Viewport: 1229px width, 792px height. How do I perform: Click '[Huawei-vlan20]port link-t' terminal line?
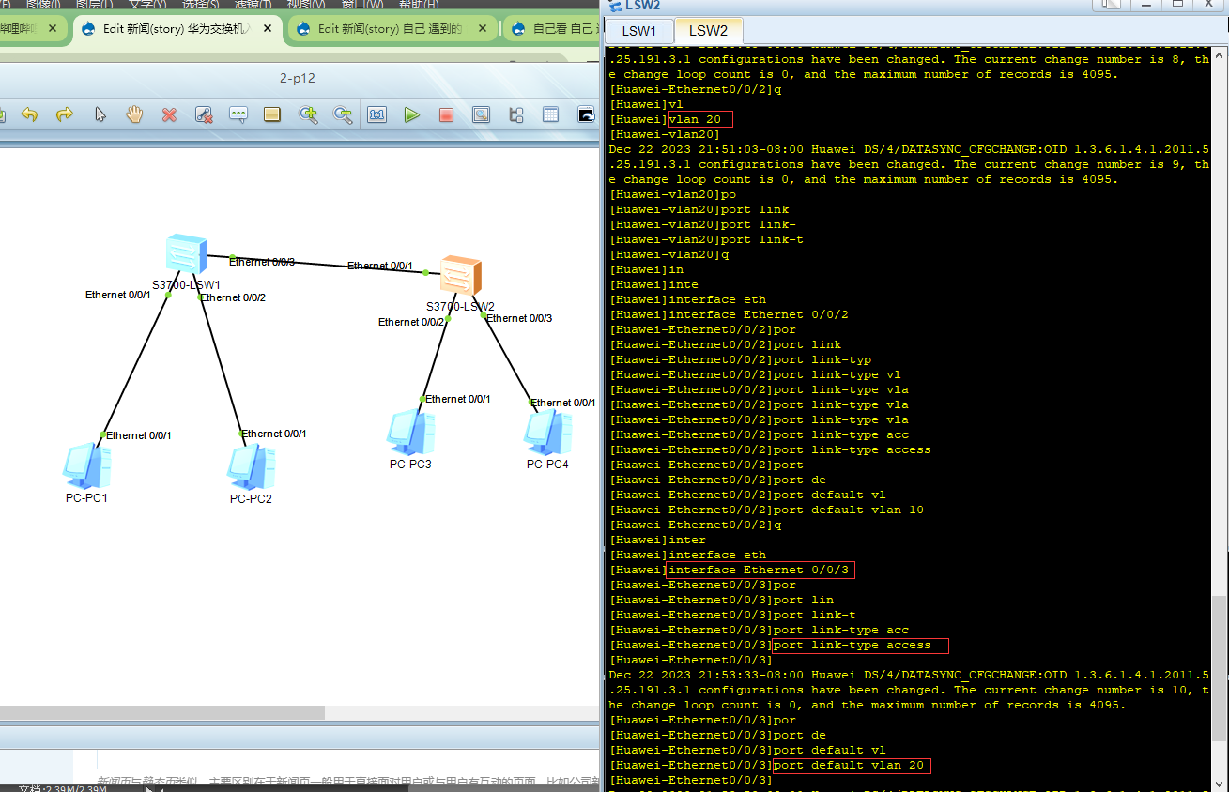tap(706, 239)
